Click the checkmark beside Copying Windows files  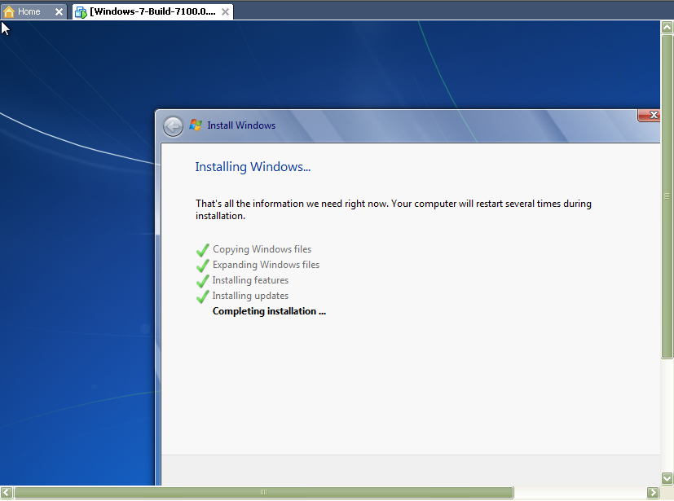[x=203, y=250]
